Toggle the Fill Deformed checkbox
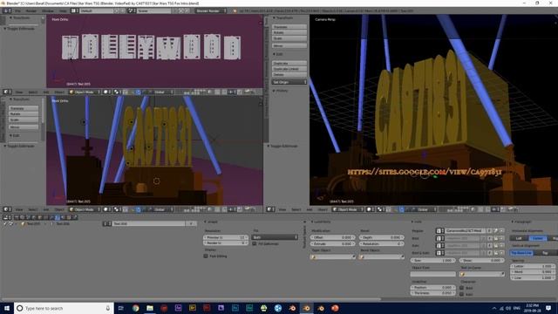The width and height of the screenshot is (558, 314). 254,244
